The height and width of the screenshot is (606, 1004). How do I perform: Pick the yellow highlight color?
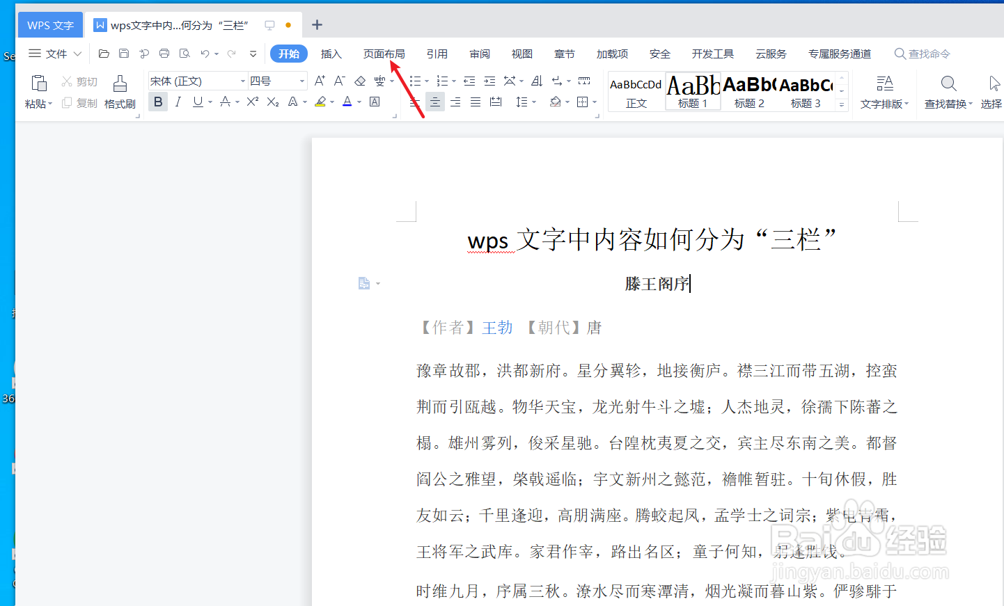pos(320,102)
